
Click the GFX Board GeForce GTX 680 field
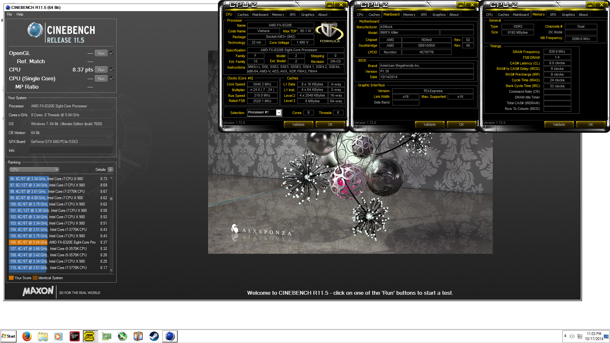pyautogui.click(x=71, y=142)
